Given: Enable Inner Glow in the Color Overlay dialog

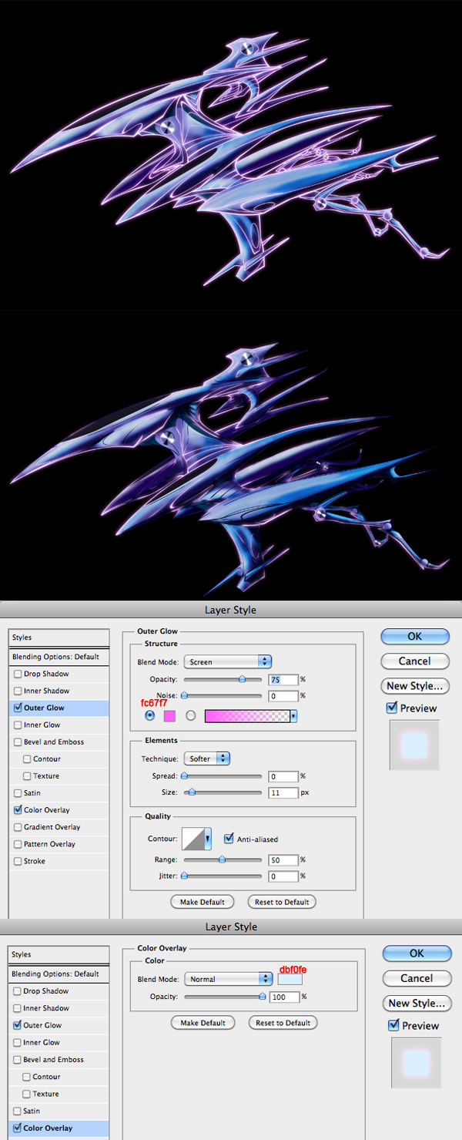Looking at the screenshot, I should (x=18, y=1042).
